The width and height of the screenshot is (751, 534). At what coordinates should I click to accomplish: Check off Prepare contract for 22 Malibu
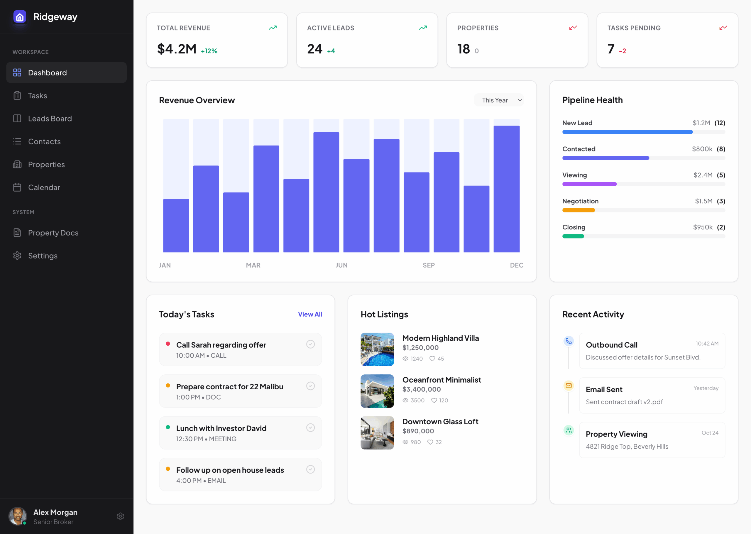(x=310, y=386)
